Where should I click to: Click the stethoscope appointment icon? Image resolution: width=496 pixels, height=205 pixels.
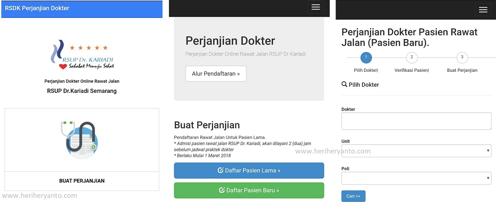point(79,140)
